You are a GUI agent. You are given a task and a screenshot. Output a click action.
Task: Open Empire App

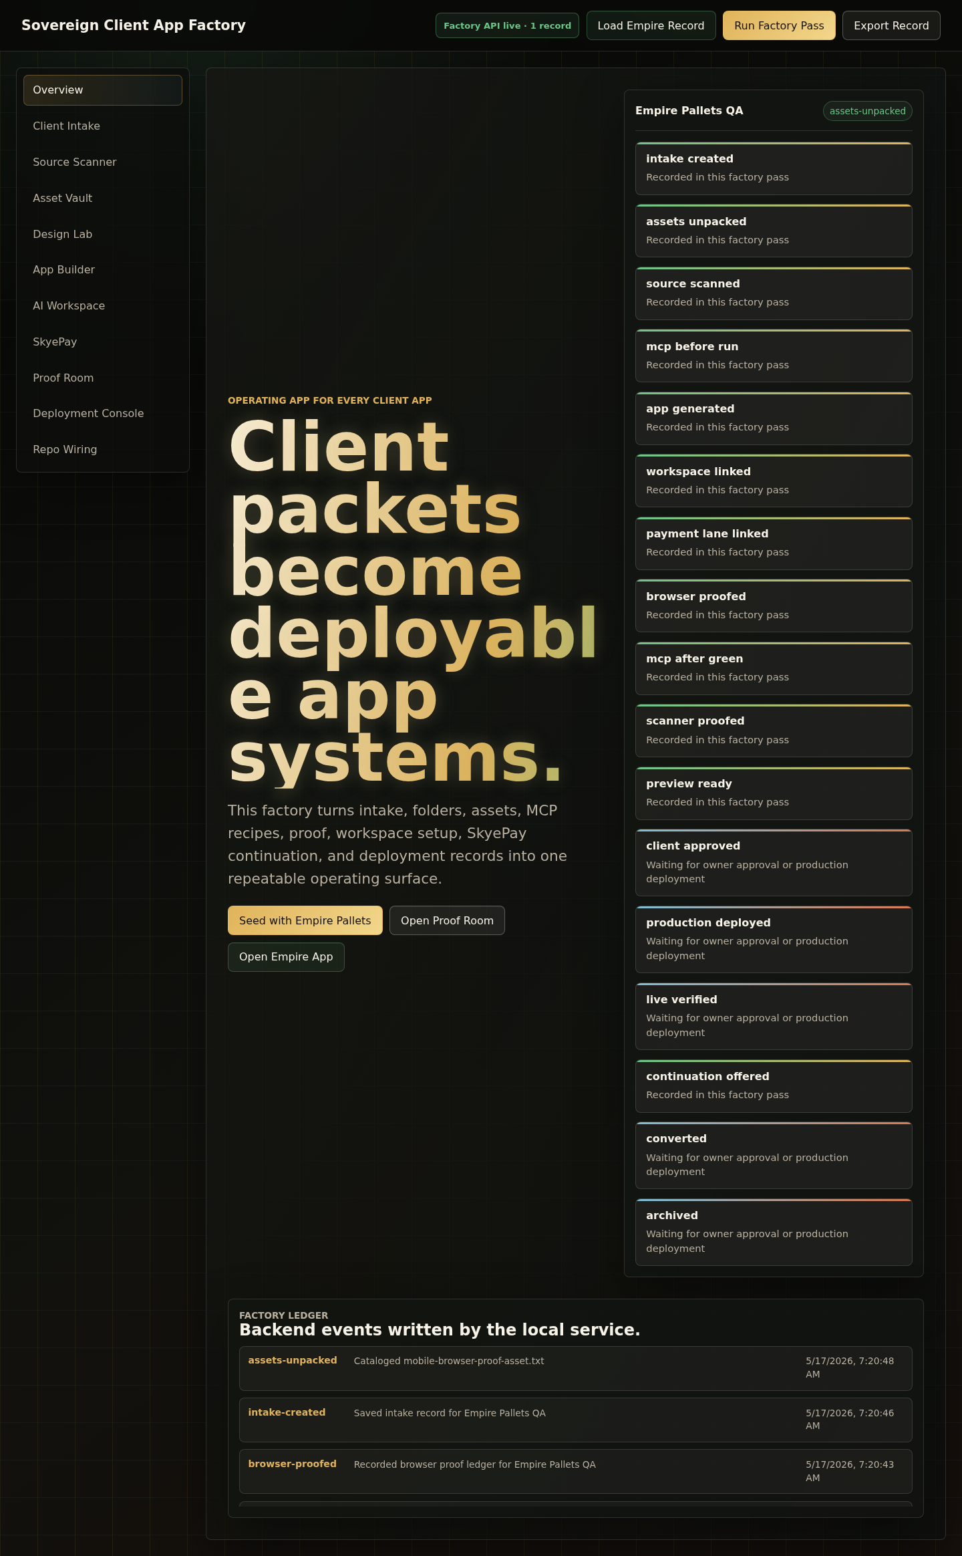[286, 957]
